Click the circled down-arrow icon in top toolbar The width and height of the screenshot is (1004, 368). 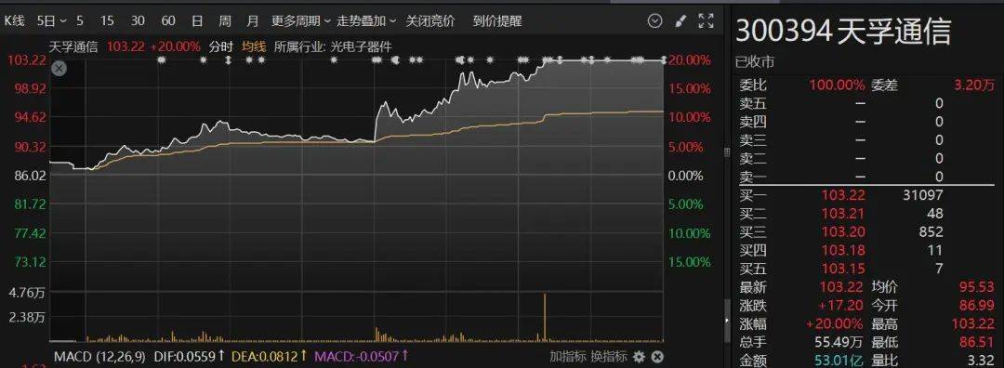[x=654, y=21]
